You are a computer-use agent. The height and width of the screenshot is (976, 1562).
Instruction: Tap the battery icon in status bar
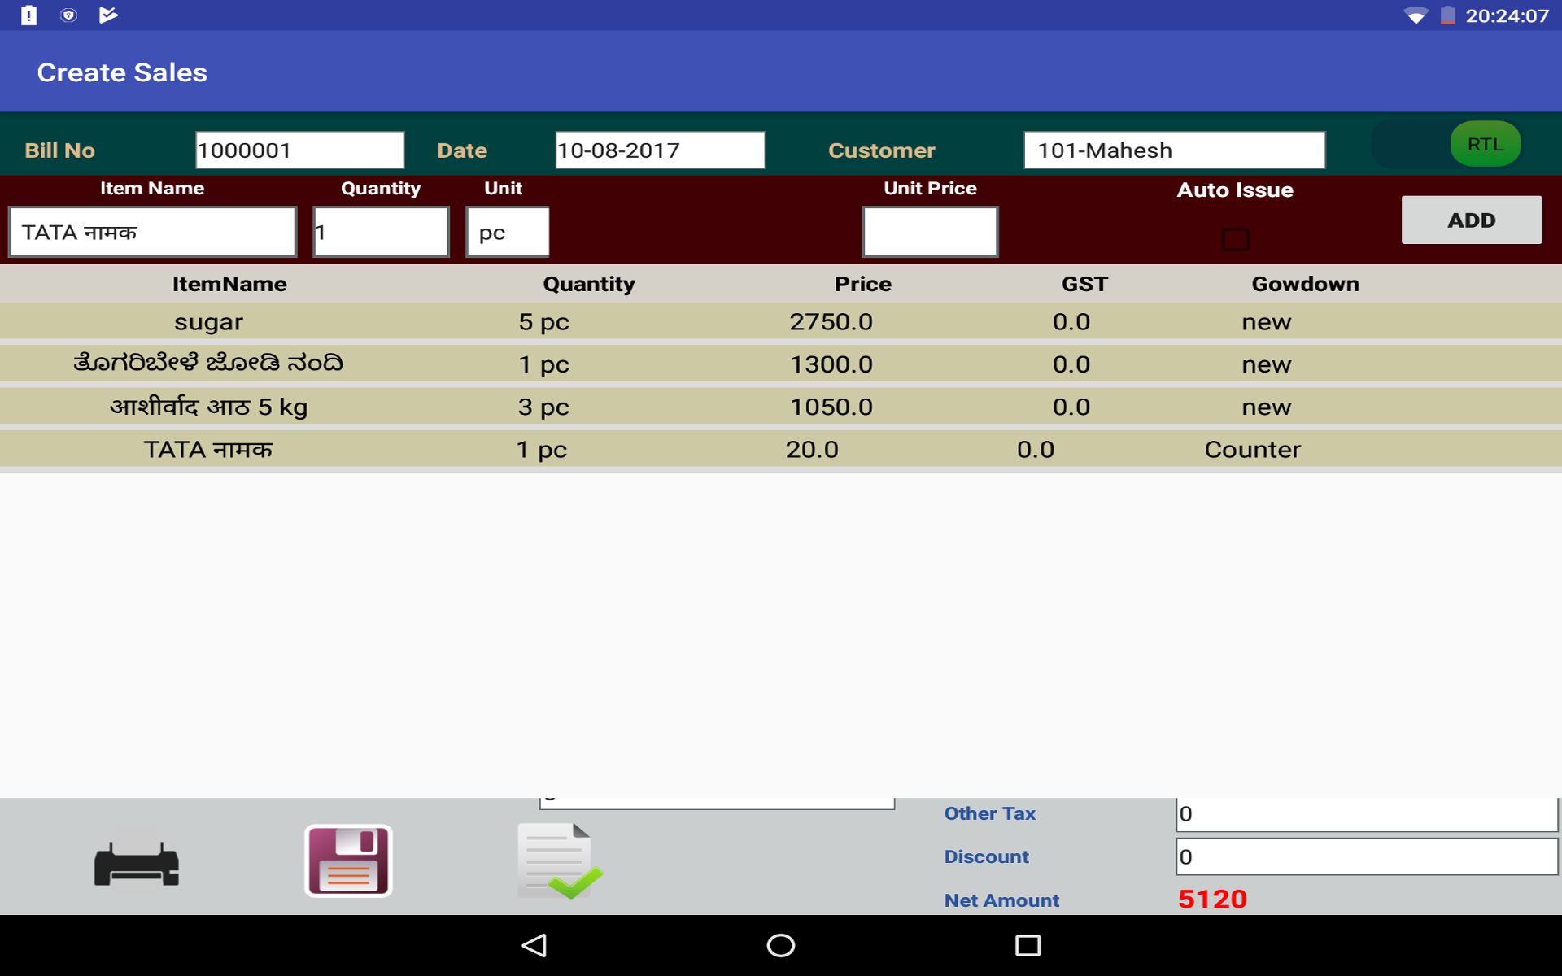click(x=1448, y=15)
